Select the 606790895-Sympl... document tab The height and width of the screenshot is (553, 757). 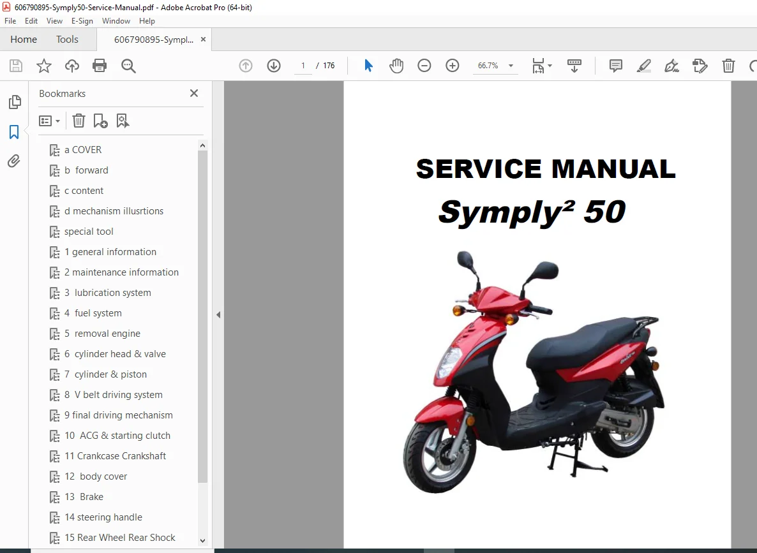(x=154, y=40)
